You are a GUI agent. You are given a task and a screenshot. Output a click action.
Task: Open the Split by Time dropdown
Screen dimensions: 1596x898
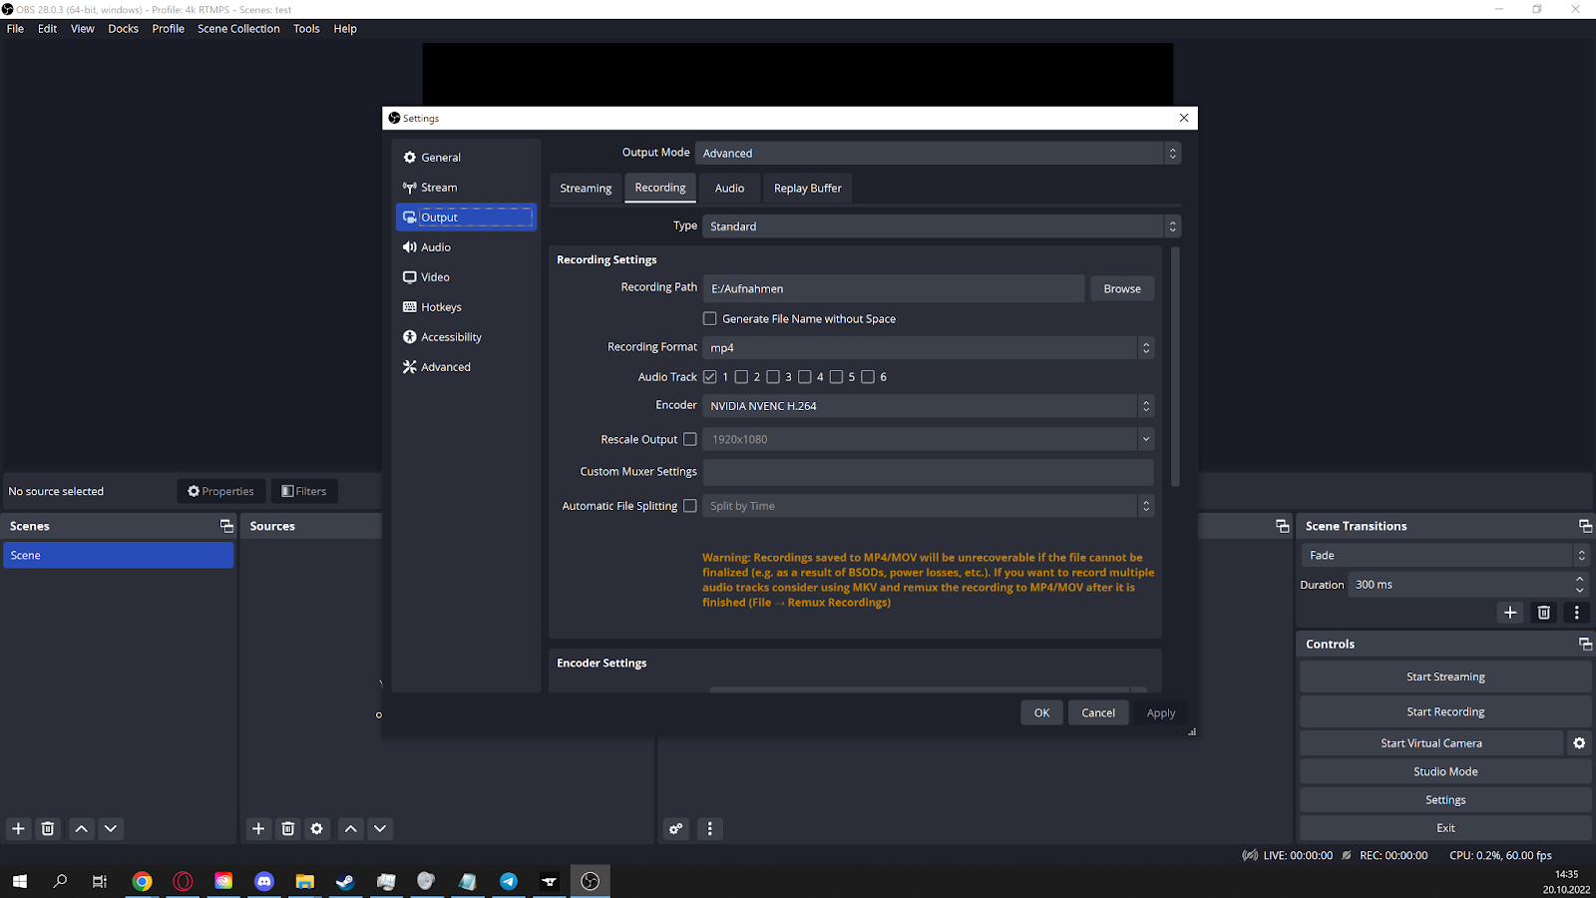[929, 506]
